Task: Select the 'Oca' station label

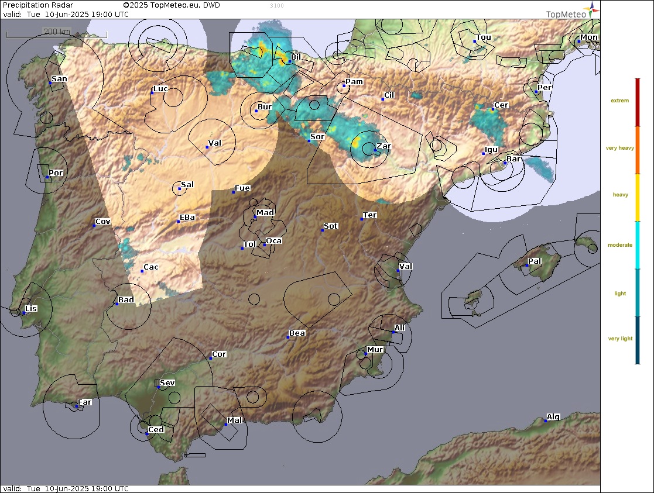Action: [273, 241]
